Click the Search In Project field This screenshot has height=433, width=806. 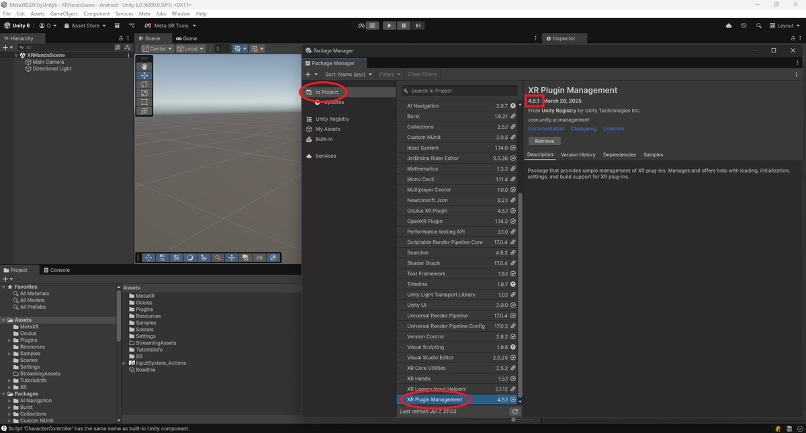click(x=459, y=90)
